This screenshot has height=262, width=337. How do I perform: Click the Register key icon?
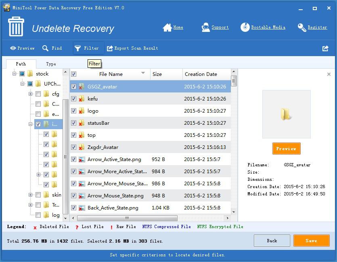(302, 27)
